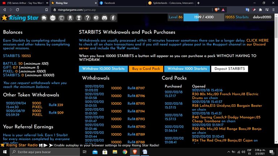This screenshot has height=156, width=278.
Task: Click the R28 Lolita pack contents
Action: [227, 108]
